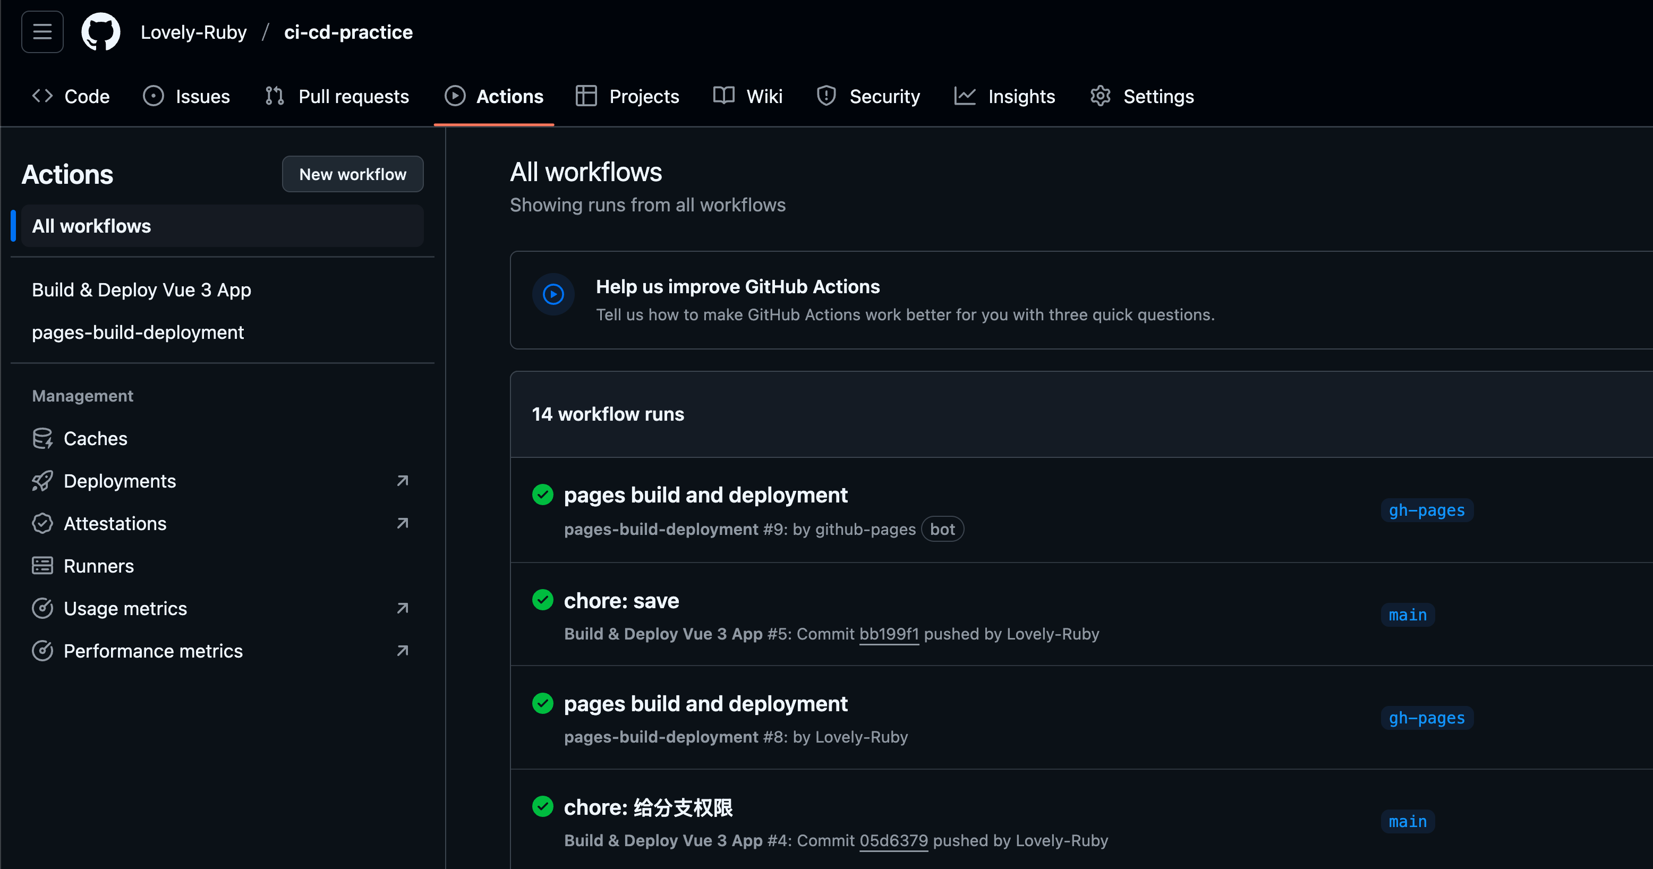Open the Lovely-Ruby owner link

193,32
